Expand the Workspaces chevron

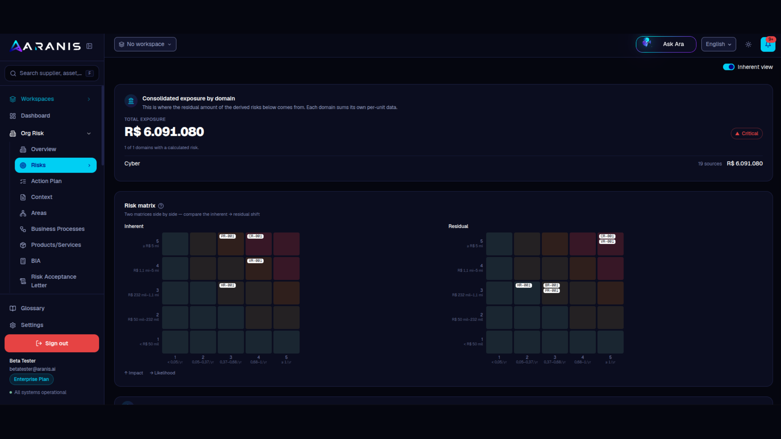(x=89, y=99)
